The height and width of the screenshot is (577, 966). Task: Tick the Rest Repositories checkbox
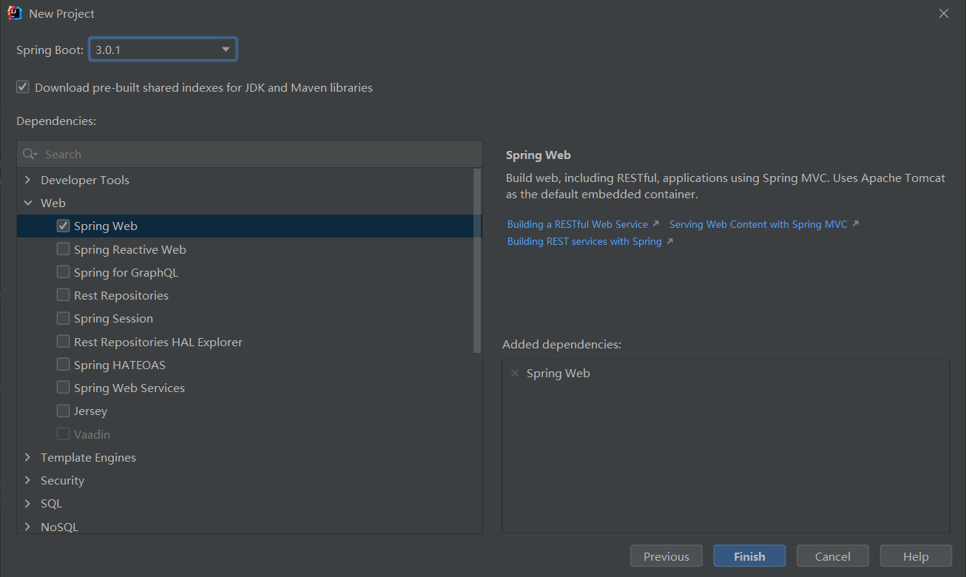(x=63, y=295)
